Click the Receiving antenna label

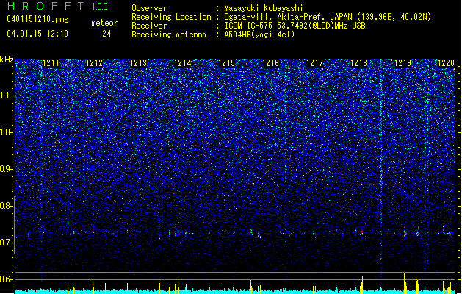point(169,35)
